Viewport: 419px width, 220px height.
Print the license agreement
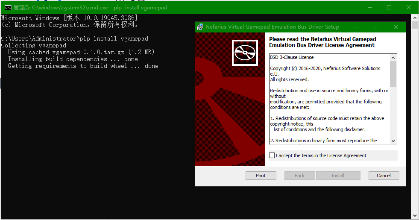tap(261, 176)
